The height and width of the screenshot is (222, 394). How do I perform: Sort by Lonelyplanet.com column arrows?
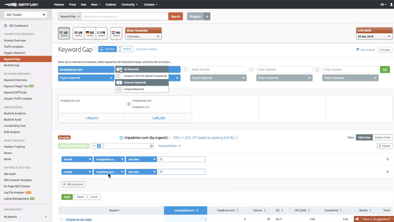[x=197, y=210]
